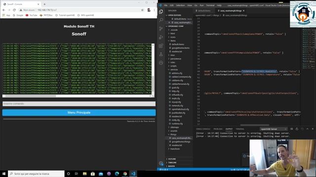Open Run and Debug view in VS Code
316x177 pixels.
[x=161, y=37]
